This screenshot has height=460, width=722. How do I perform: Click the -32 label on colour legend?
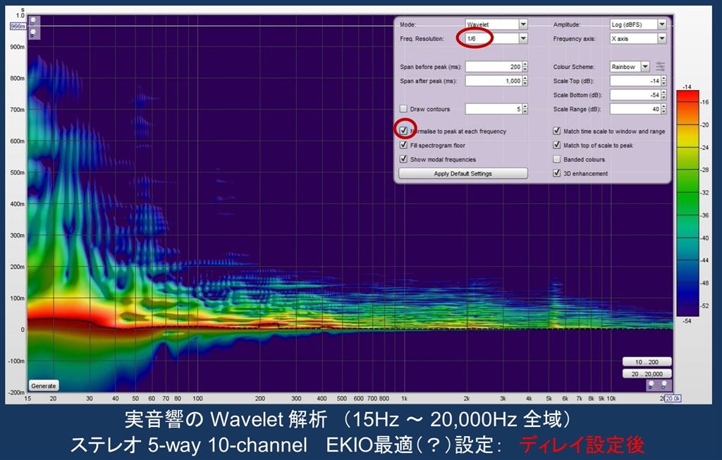pyautogui.click(x=704, y=193)
